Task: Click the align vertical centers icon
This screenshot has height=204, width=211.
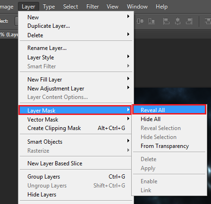Action: tap(140, 21)
